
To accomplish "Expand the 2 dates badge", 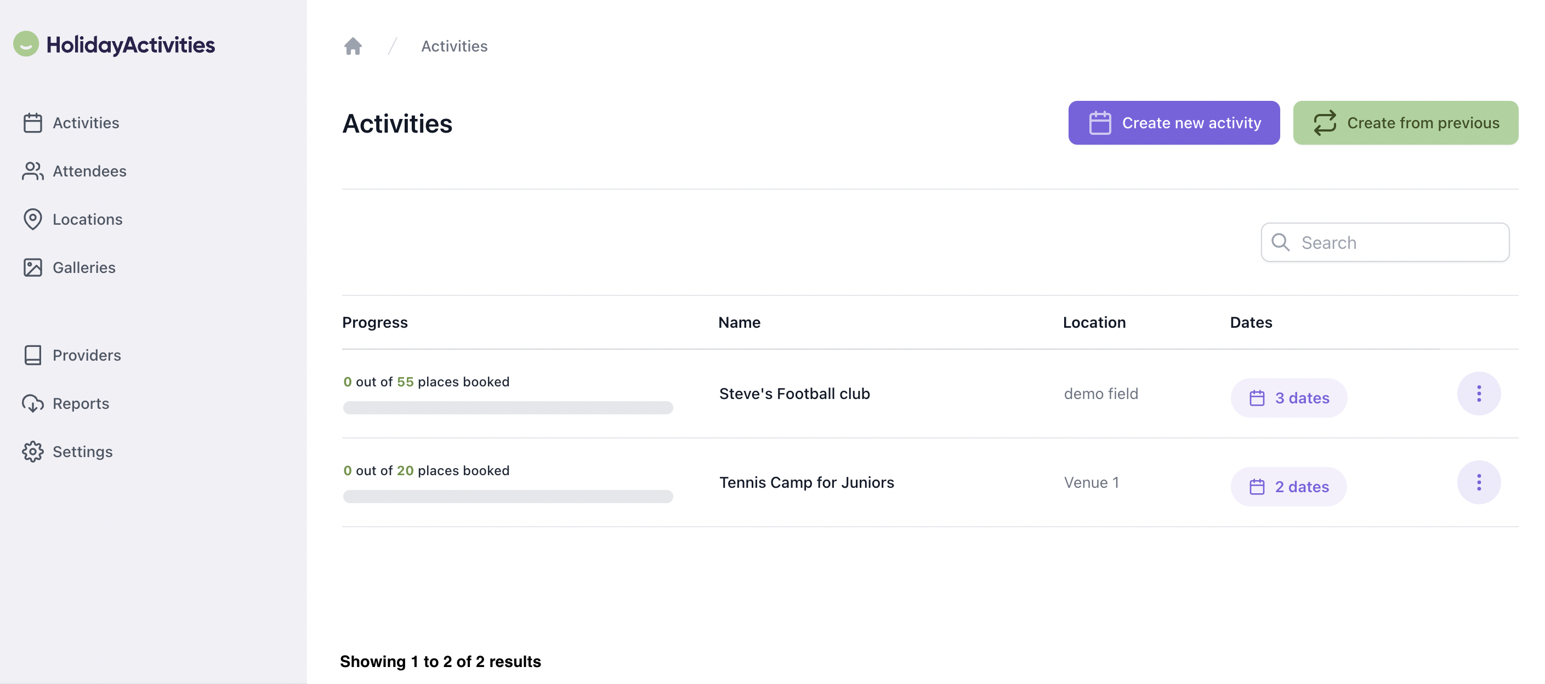I will 1288,486.
